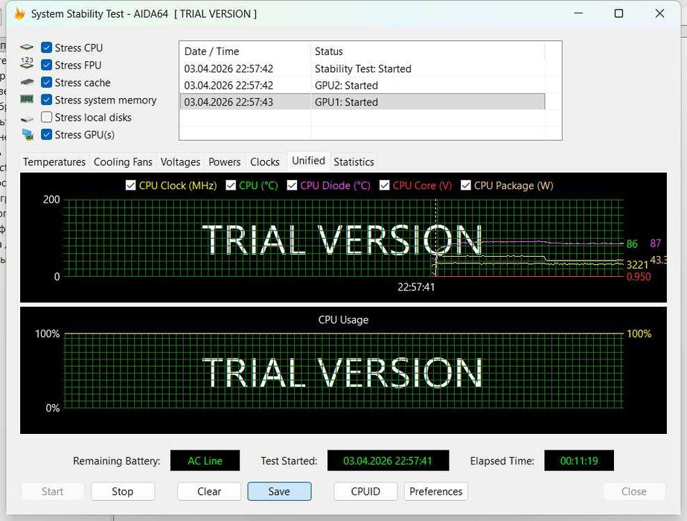The height and width of the screenshot is (521, 687).
Task: Open the Voltages tab
Action: point(180,162)
